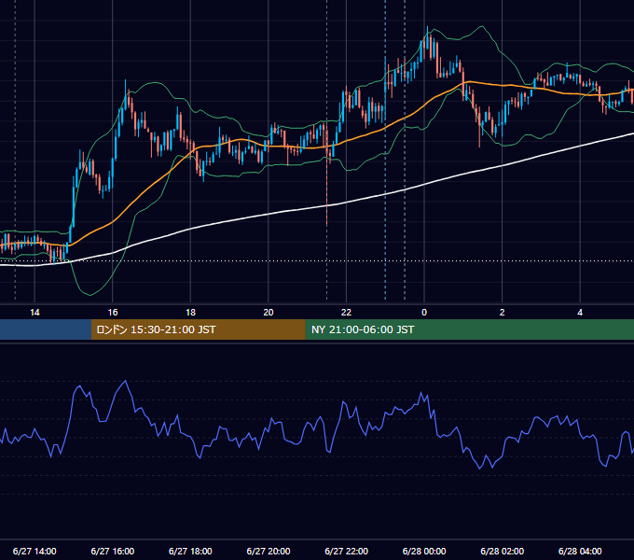Image resolution: width=634 pixels, height=560 pixels.
Task: Click the 6/28 02:00 time label
Action: (x=503, y=551)
